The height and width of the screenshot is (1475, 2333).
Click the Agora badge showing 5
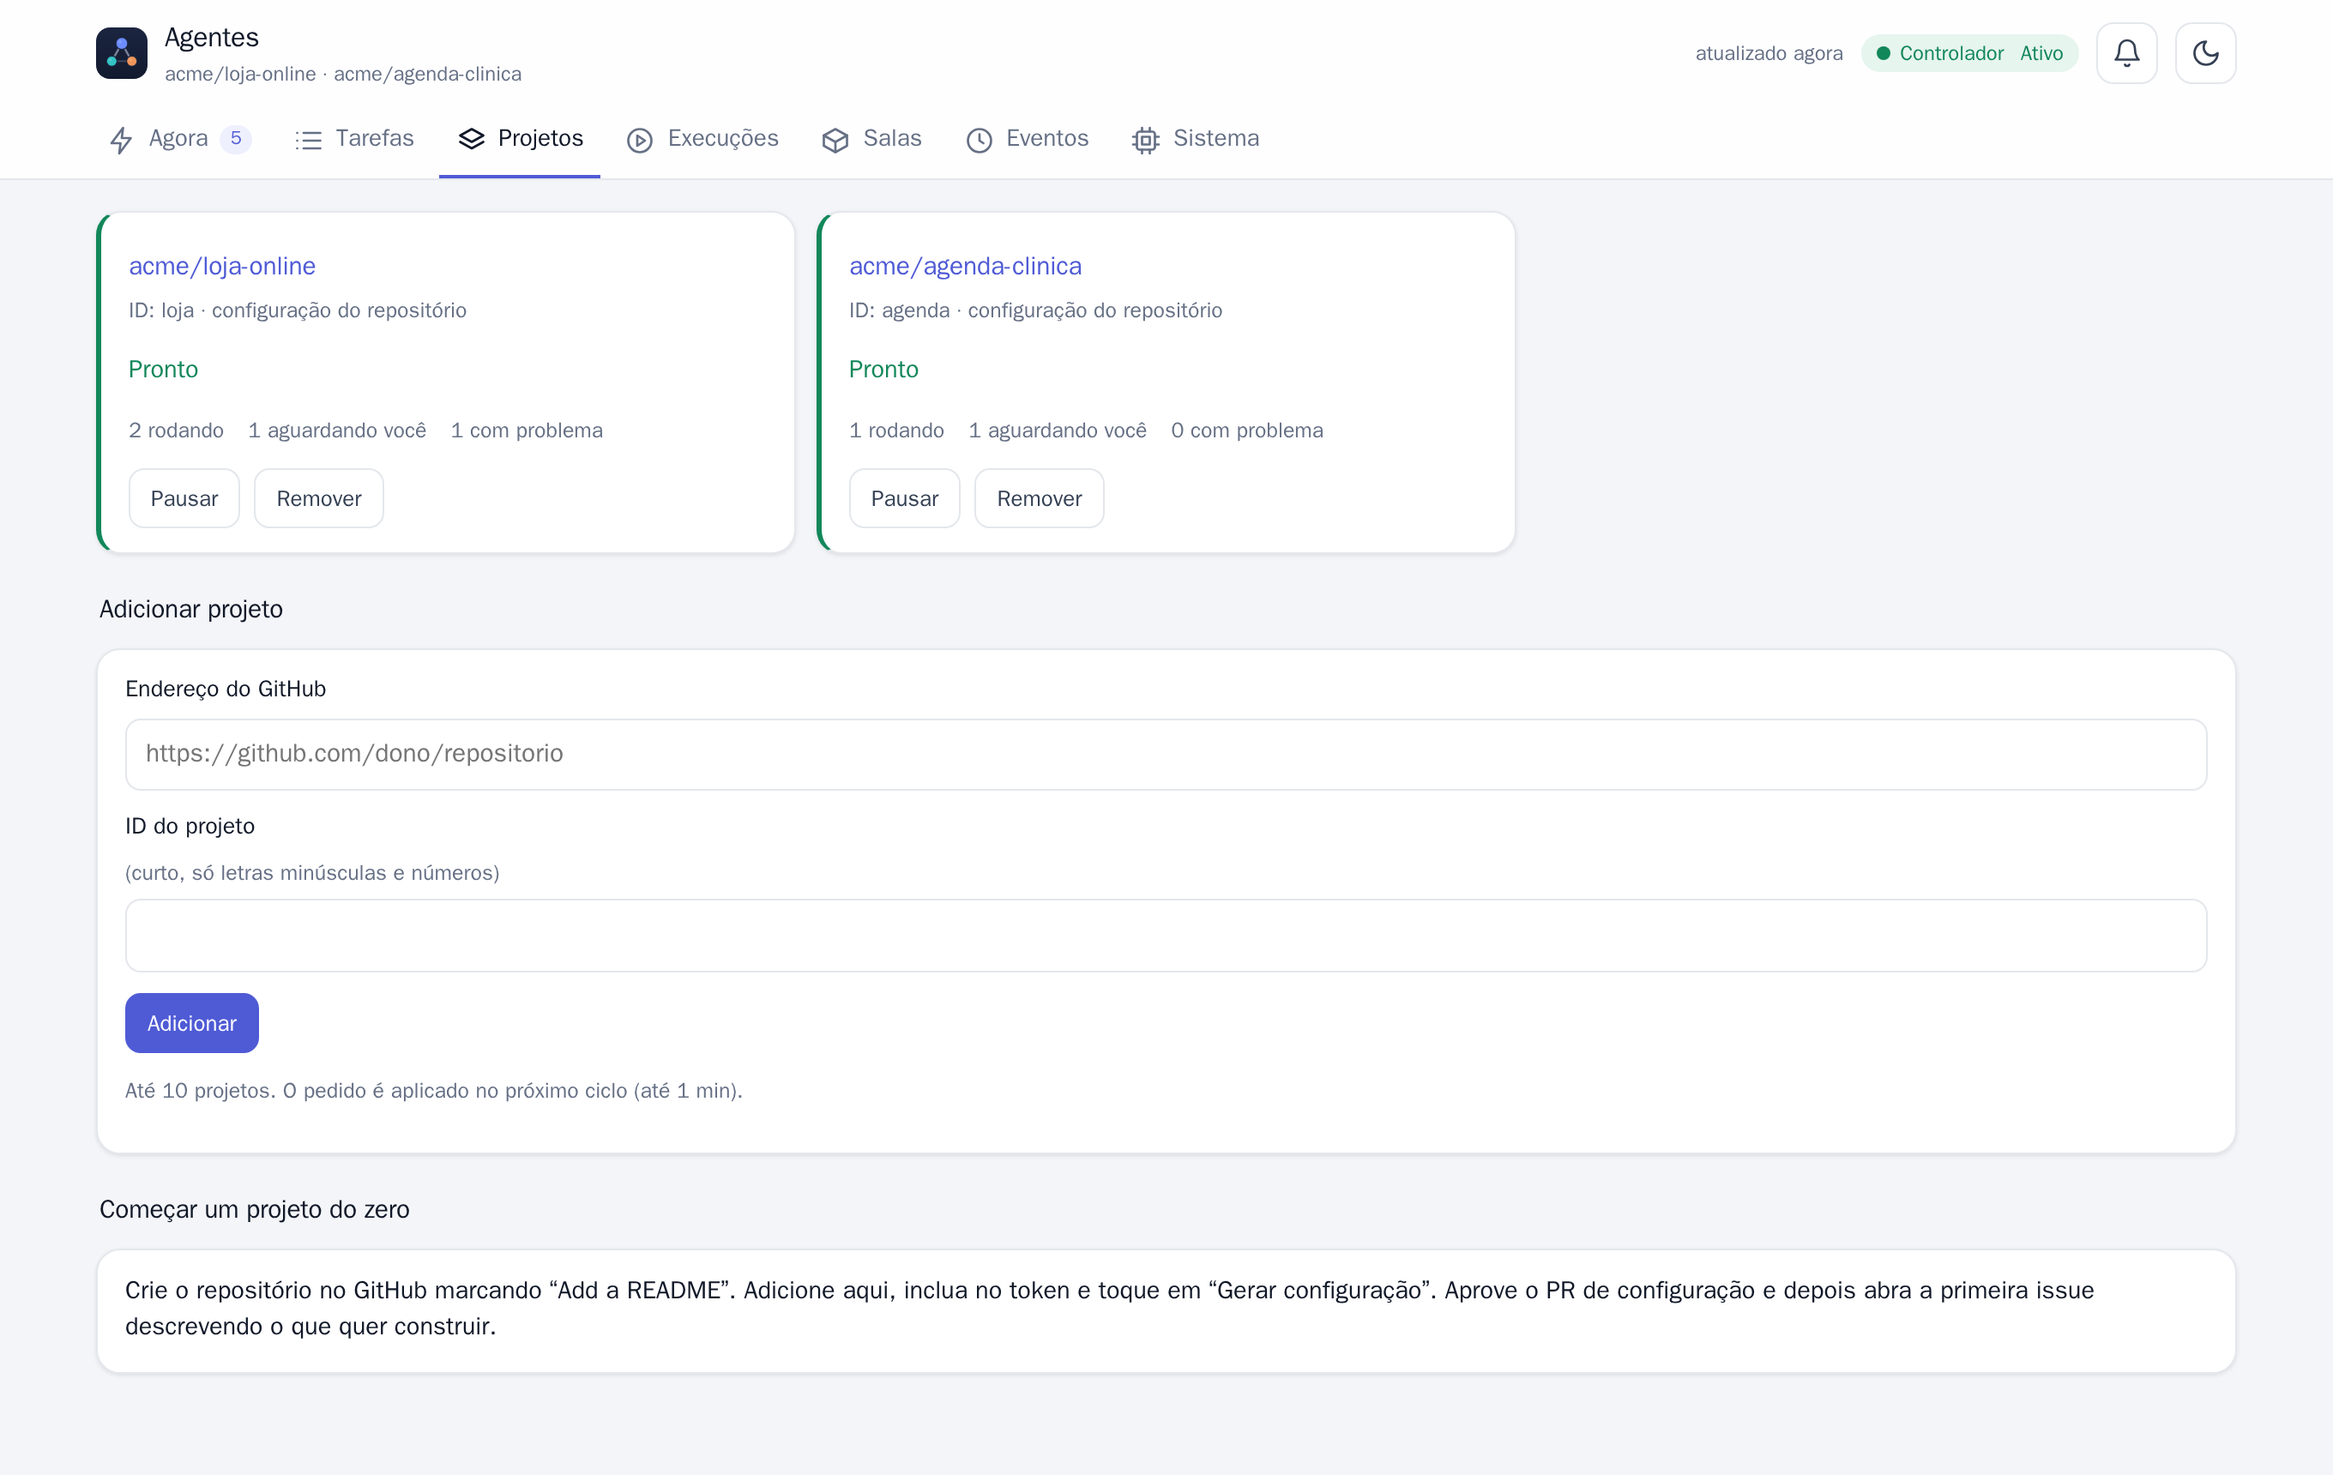[235, 138]
